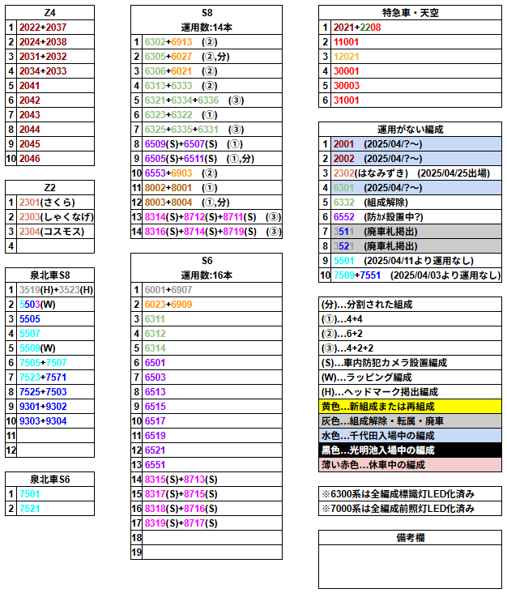Click the yellow 黄色 legend cell
Viewport: 507px width, 593px height.
click(410, 406)
